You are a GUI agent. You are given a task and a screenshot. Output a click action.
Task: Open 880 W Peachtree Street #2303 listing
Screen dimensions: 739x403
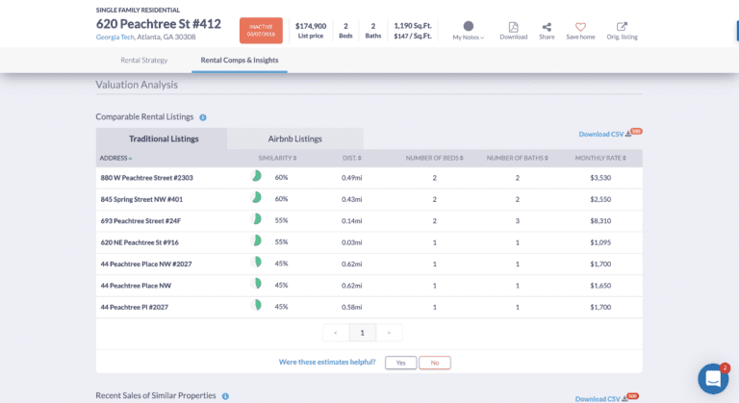coord(146,178)
